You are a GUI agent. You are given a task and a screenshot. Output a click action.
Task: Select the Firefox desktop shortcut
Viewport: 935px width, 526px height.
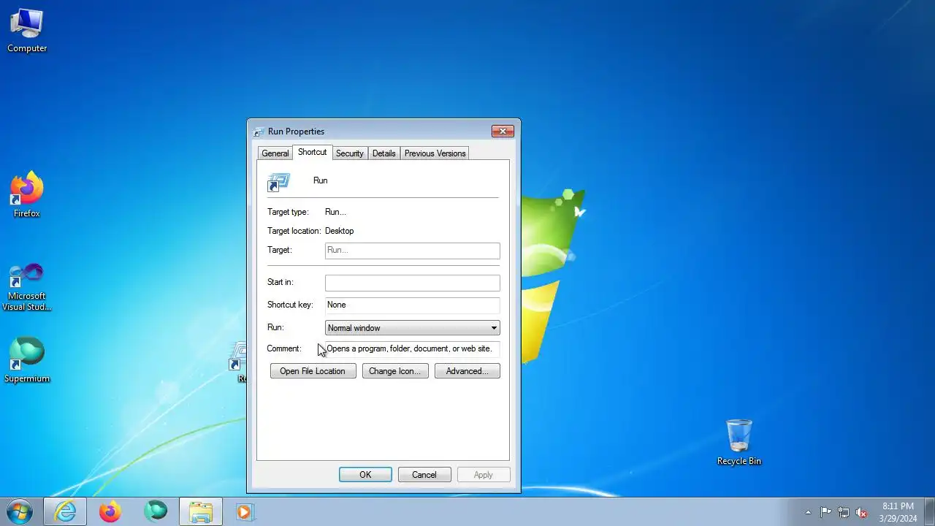27,195
